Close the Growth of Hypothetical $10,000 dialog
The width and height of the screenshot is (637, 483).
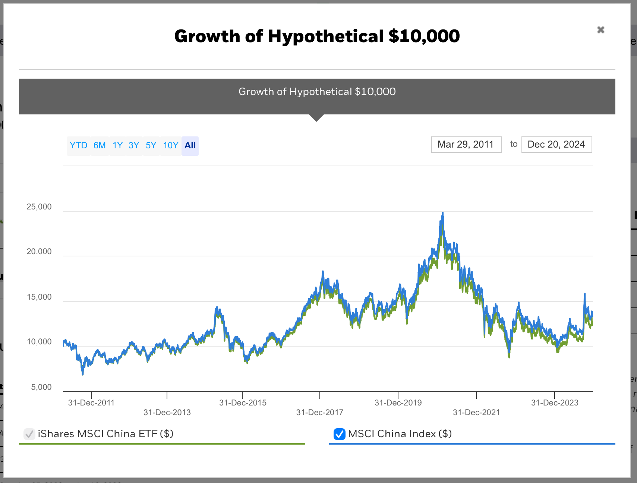click(x=600, y=30)
